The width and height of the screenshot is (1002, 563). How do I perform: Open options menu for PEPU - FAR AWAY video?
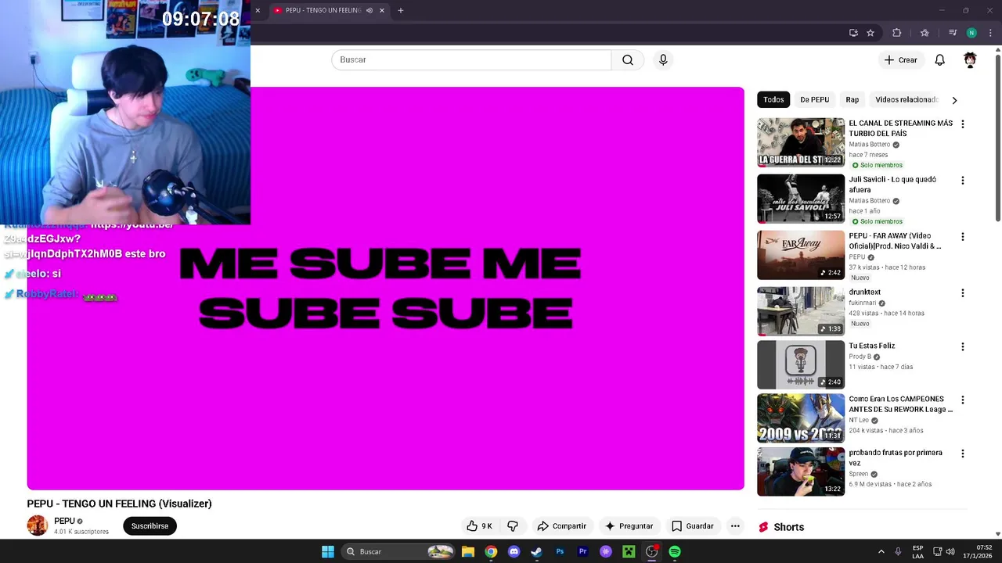(x=962, y=237)
